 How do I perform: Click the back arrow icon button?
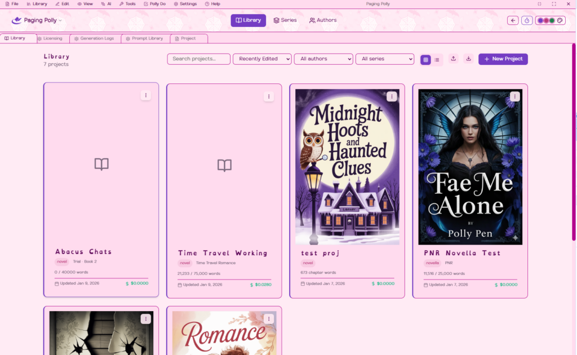(513, 21)
